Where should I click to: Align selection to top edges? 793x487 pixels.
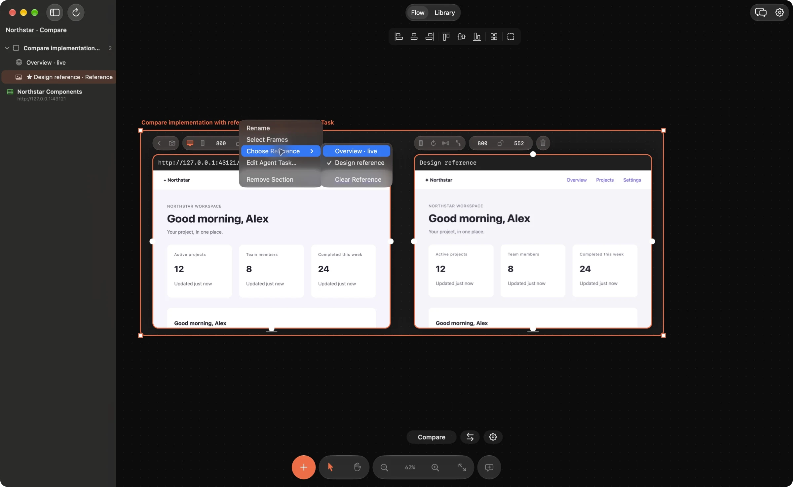point(446,37)
